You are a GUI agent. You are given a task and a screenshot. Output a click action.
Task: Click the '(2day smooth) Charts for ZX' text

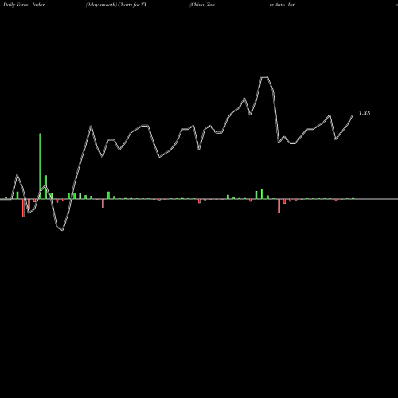pos(116,5)
